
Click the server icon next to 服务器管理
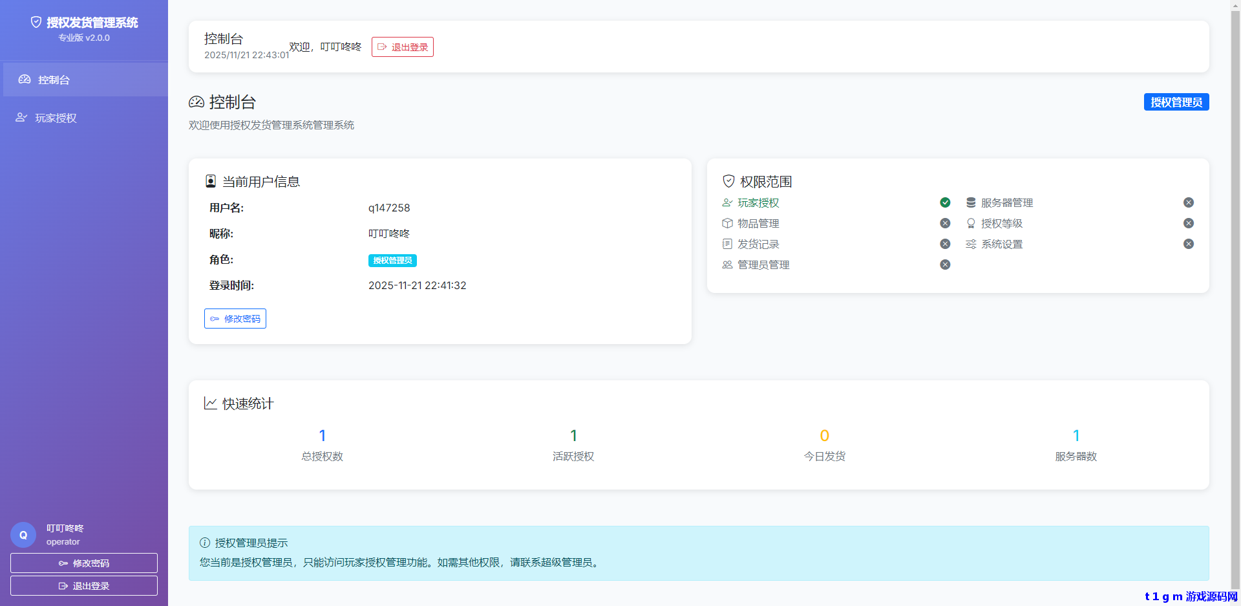pos(970,202)
